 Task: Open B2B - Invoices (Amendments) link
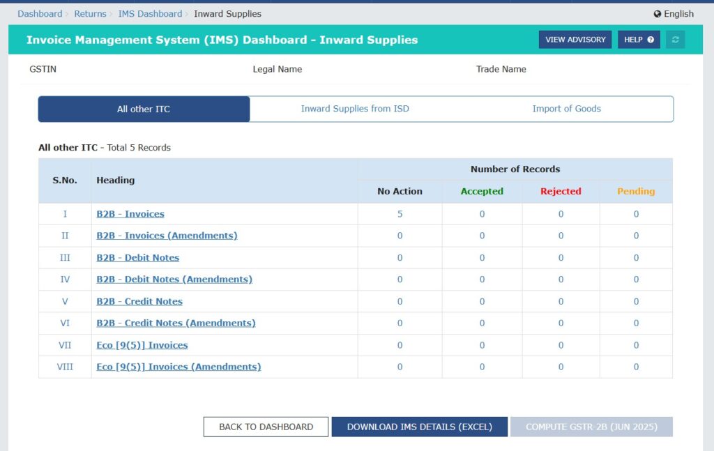click(x=167, y=236)
